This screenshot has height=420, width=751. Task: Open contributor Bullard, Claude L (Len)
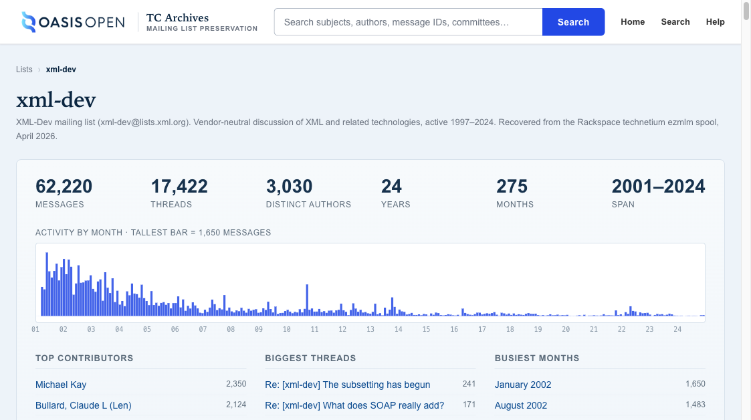point(84,405)
